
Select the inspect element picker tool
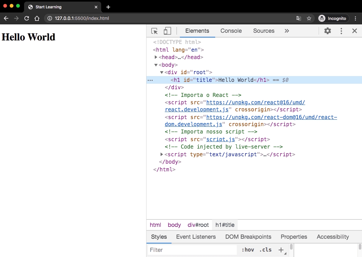coord(154,30)
